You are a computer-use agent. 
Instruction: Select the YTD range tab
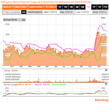tap(105, 7)
